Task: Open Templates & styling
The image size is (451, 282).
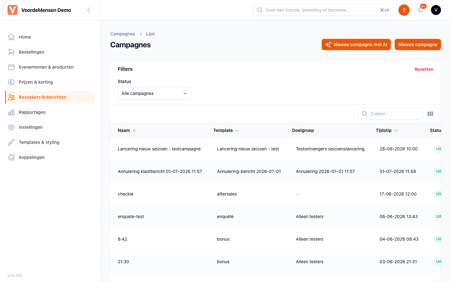Action: 50,142
